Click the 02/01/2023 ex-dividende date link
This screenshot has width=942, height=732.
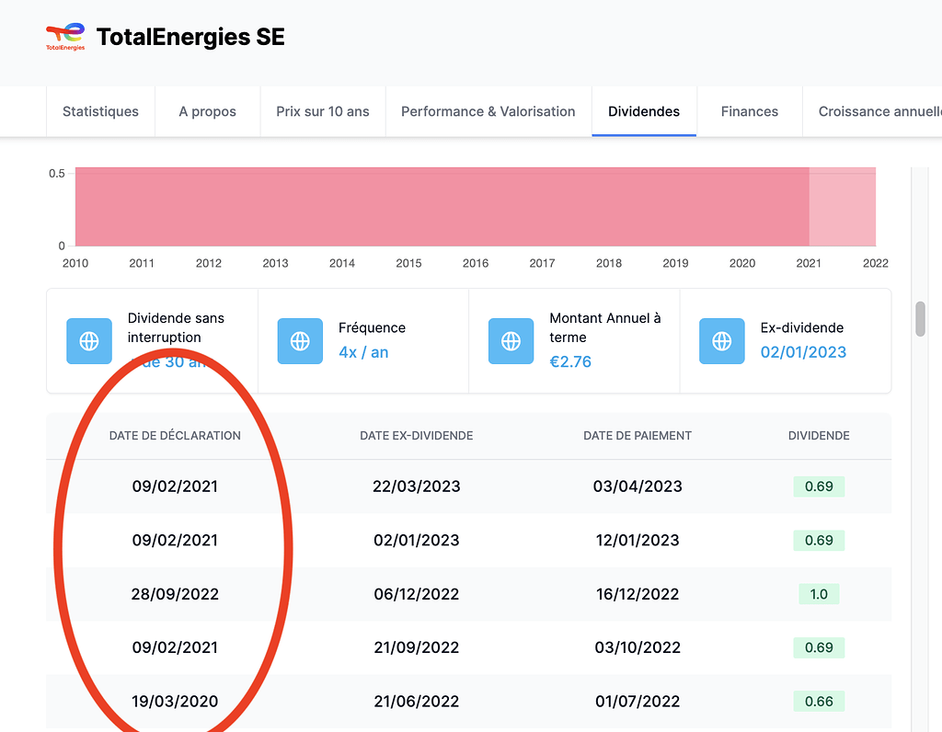coord(803,352)
